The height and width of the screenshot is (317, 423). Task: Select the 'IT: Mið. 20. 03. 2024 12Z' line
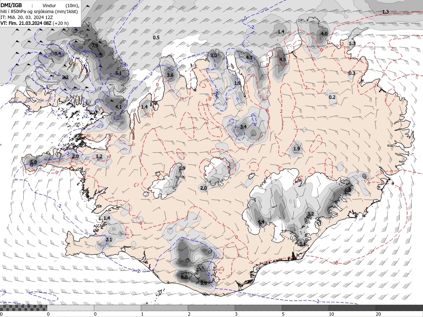click(26, 17)
